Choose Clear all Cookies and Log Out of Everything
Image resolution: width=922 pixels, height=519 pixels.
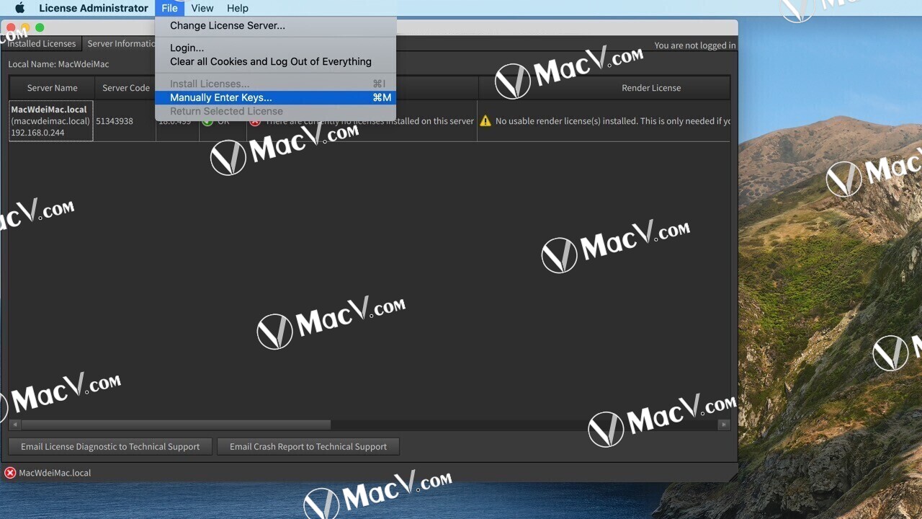276,61
